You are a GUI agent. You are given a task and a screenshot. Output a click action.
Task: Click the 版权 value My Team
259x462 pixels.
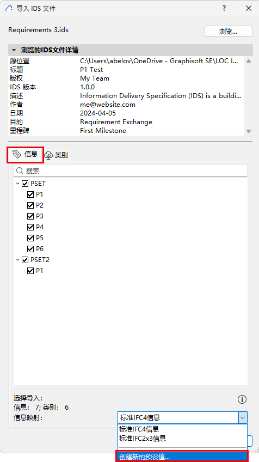(x=95, y=78)
